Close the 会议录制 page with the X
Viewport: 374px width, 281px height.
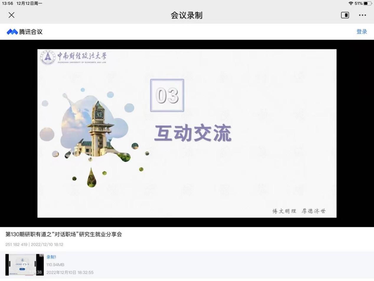[12, 15]
